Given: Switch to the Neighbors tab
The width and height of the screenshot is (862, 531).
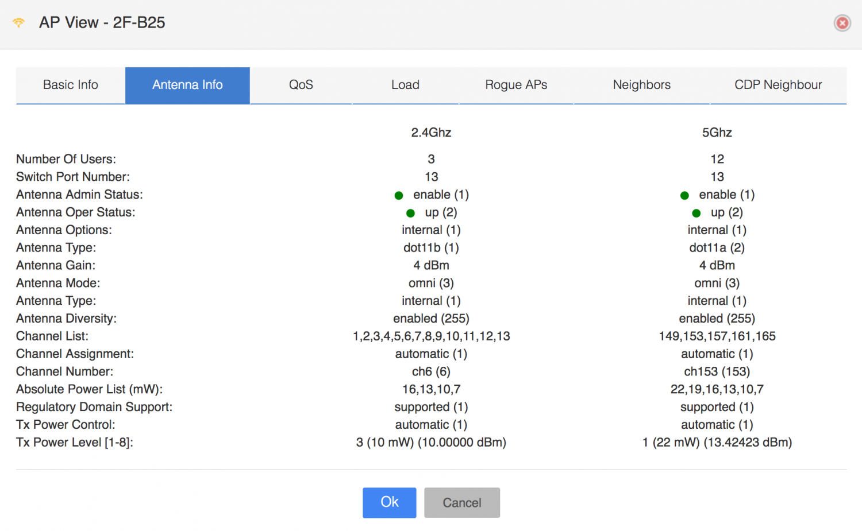Looking at the screenshot, I should [642, 85].
